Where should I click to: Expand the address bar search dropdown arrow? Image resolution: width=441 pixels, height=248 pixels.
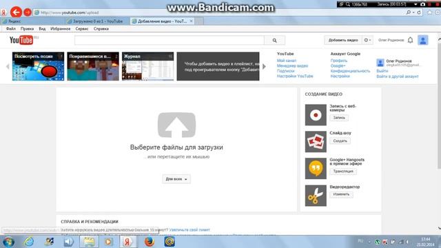[413, 12]
